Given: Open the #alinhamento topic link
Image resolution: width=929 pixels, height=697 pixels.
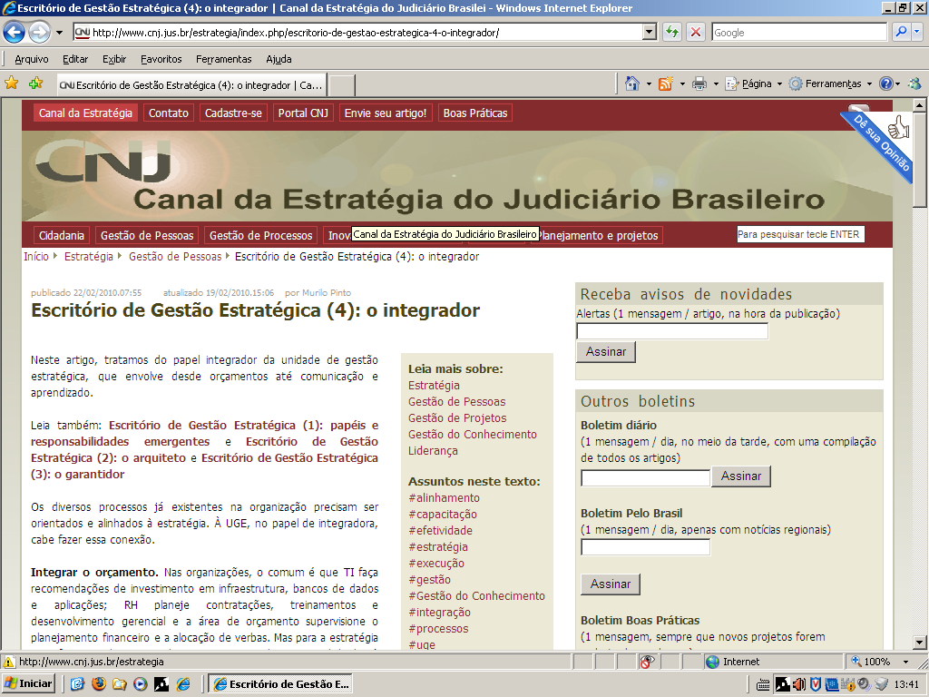Looking at the screenshot, I should pos(444,498).
